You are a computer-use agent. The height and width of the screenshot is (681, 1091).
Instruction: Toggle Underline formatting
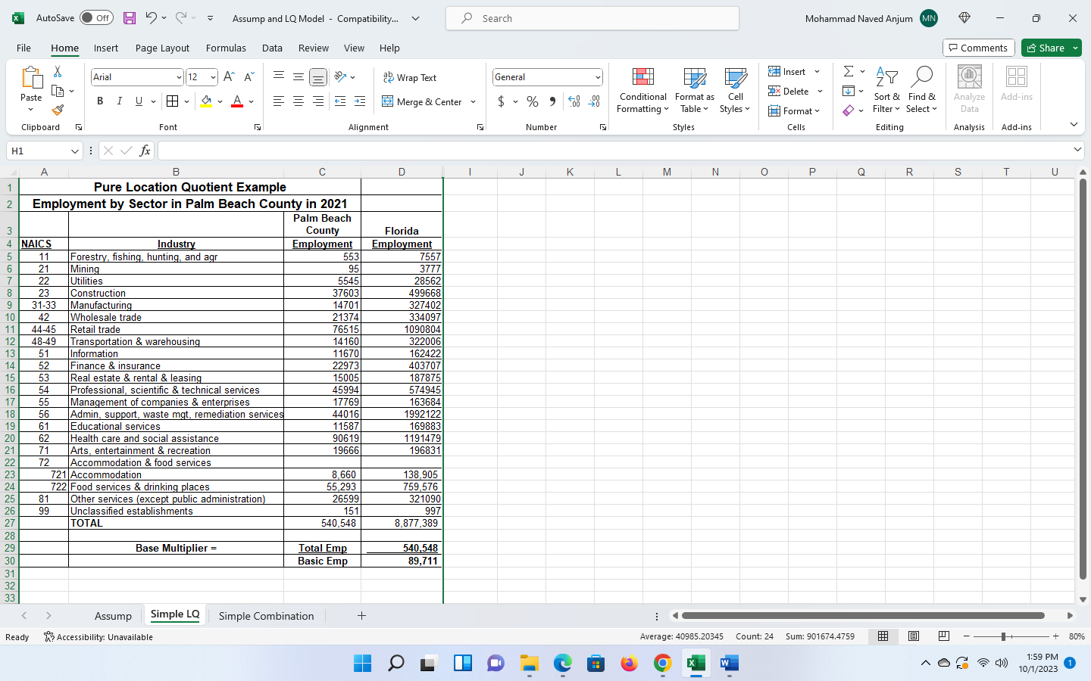click(x=139, y=101)
